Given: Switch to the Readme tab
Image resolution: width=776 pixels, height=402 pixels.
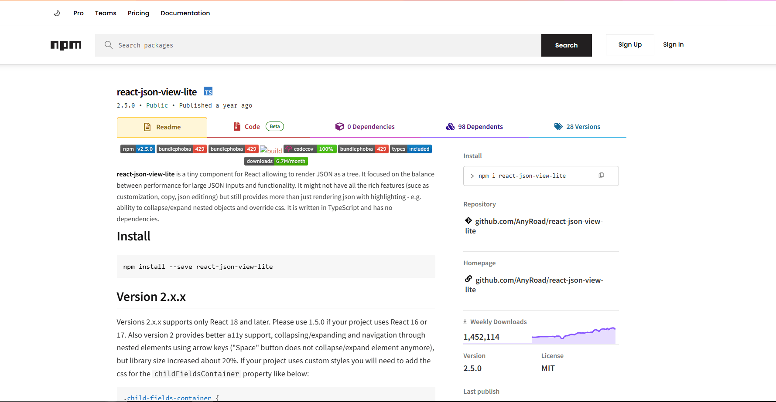Looking at the screenshot, I should tap(162, 127).
